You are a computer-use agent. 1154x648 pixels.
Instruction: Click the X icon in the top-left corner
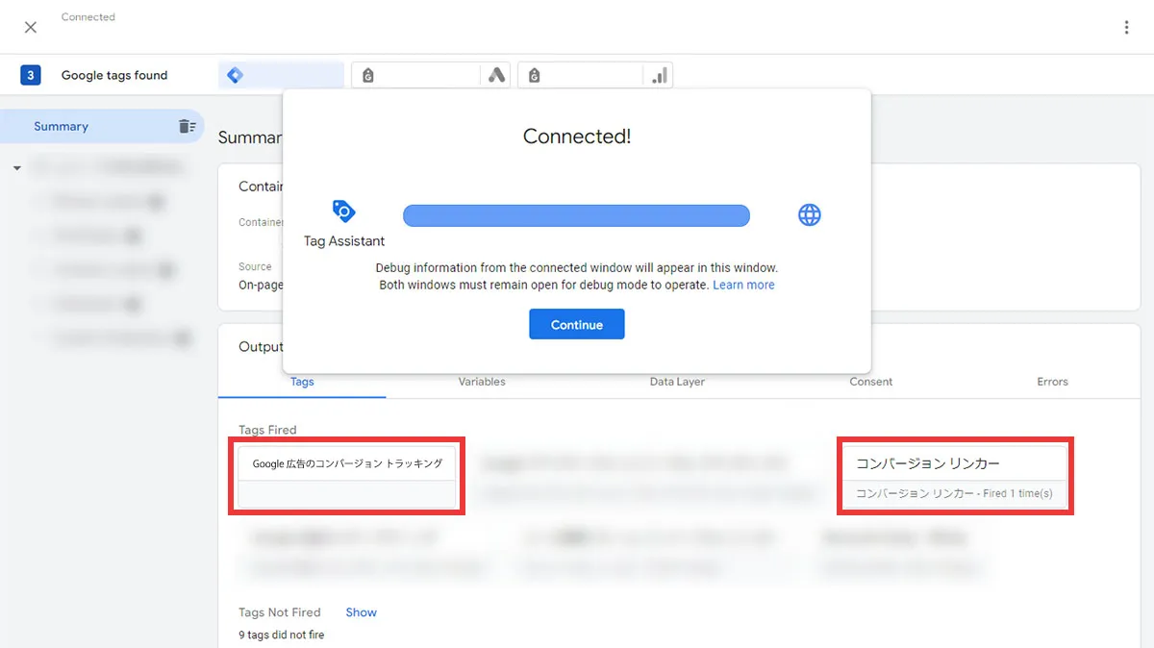pos(30,27)
